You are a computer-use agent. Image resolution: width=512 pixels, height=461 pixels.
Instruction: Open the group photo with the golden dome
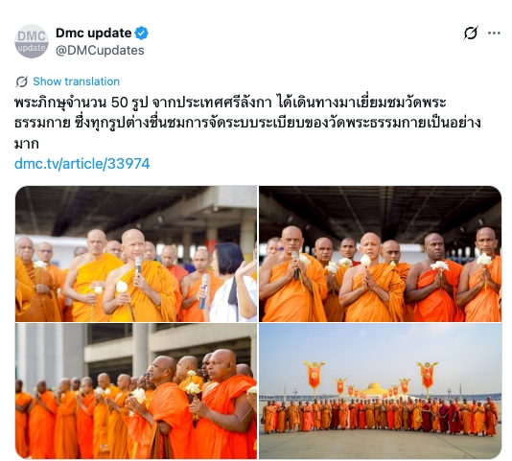(380, 391)
